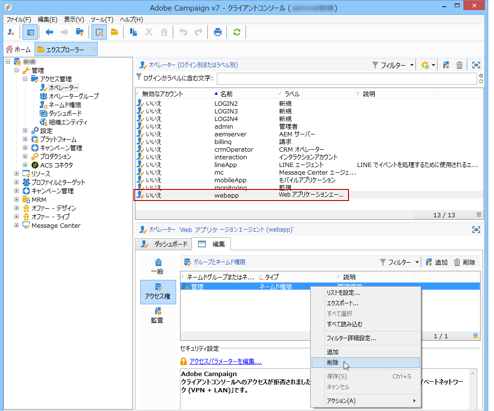This screenshot has height=411, width=494.
Task: Select the webapp operator row
Action: pos(309,195)
